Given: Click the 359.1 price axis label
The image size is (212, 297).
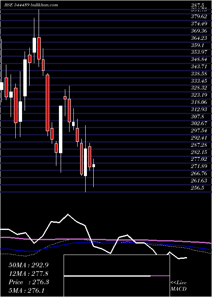Looking at the screenshot, I should [x=198, y=45].
